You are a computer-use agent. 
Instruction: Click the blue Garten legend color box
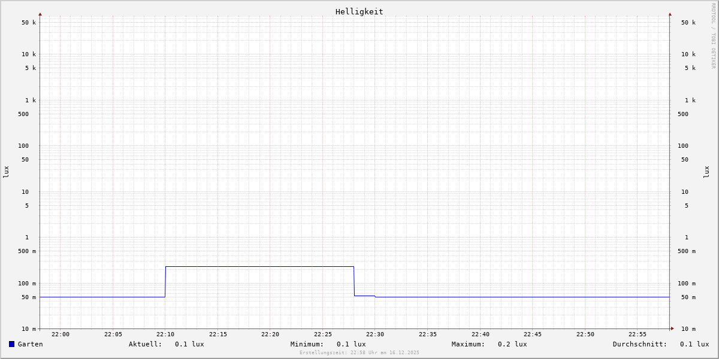point(11,344)
